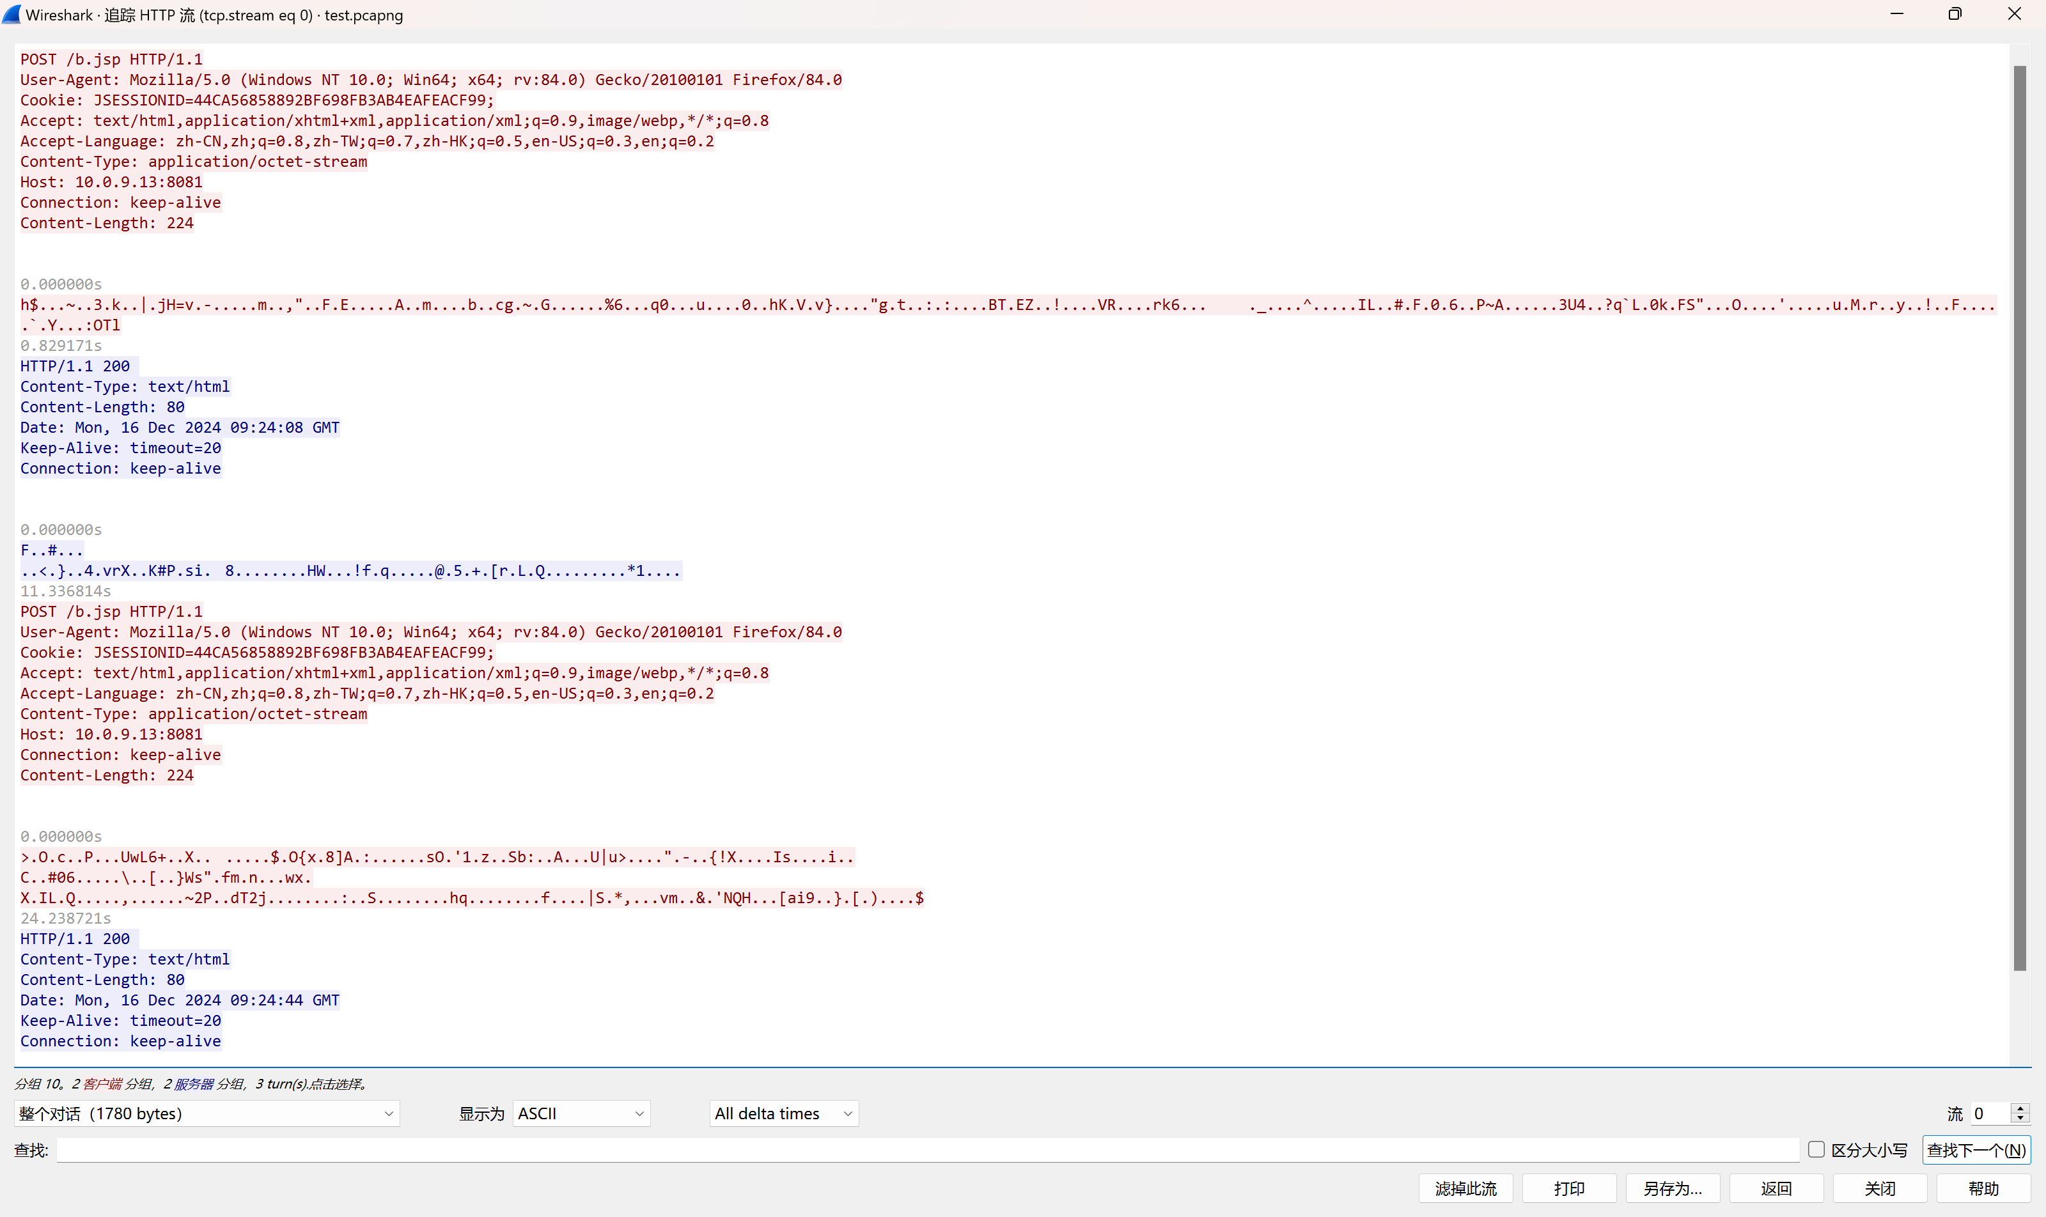Image resolution: width=2046 pixels, height=1217 pixels.
Task: Open 帮助 help button
Action: point(1983,1188)
